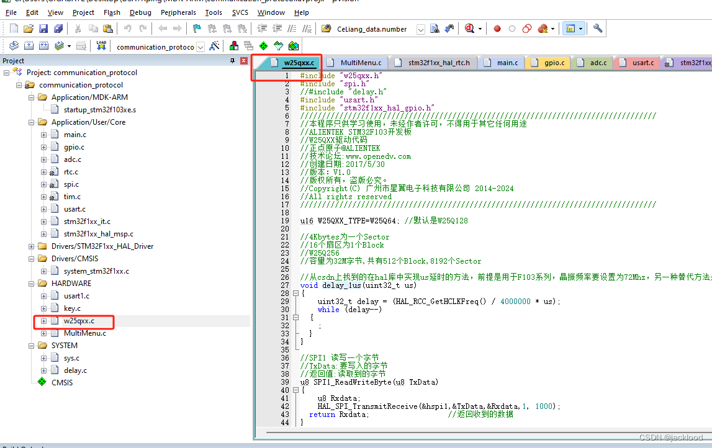Open the SVCS menu
Image resolution: width=712 pixels, height=448 pixels.
(240, 12)
